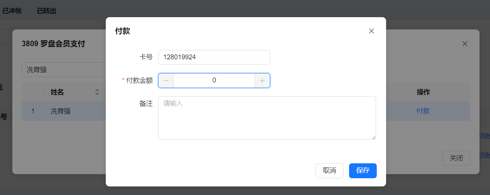Click into the 付款金额 number field
The width and height of the screenshot is (490, 195).
(214, 81)
